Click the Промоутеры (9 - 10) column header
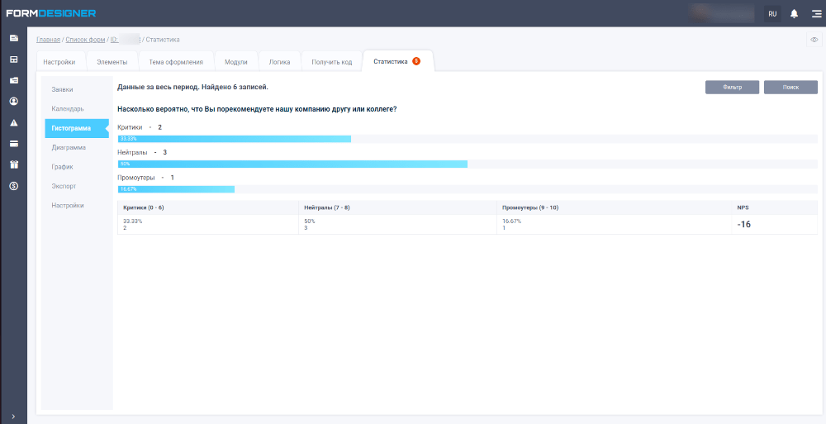 530,207
